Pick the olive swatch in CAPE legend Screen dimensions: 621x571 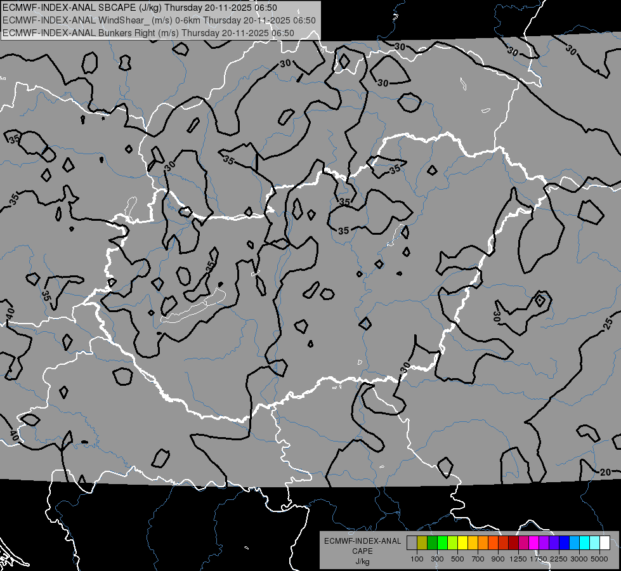(422, 543)
